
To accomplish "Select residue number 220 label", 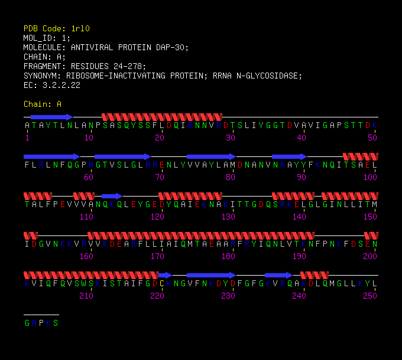I will (x=157, y=296).
